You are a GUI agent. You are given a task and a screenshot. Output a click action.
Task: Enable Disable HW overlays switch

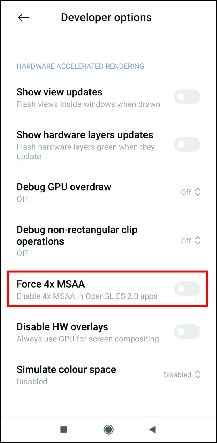tap(187, 331)
